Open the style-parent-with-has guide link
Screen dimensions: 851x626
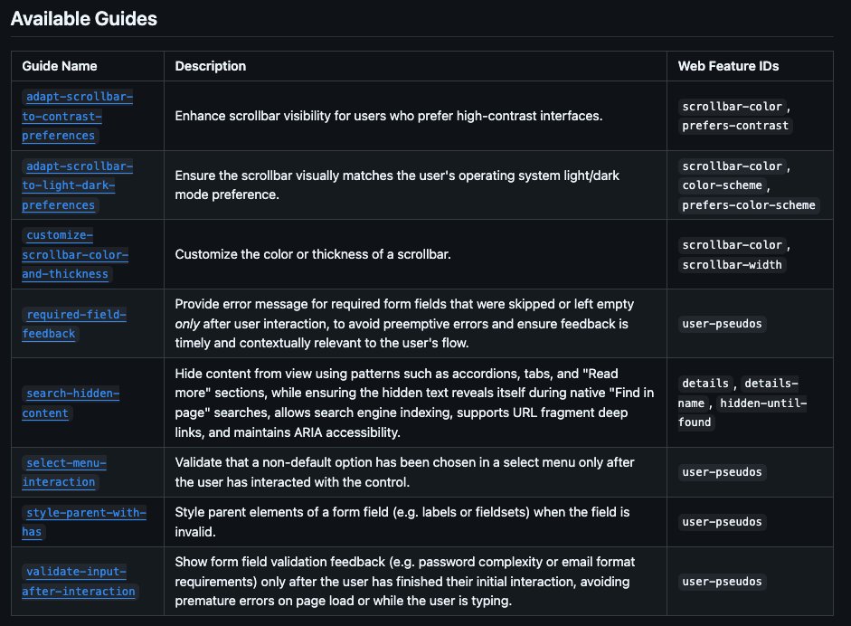coord(84,522)
